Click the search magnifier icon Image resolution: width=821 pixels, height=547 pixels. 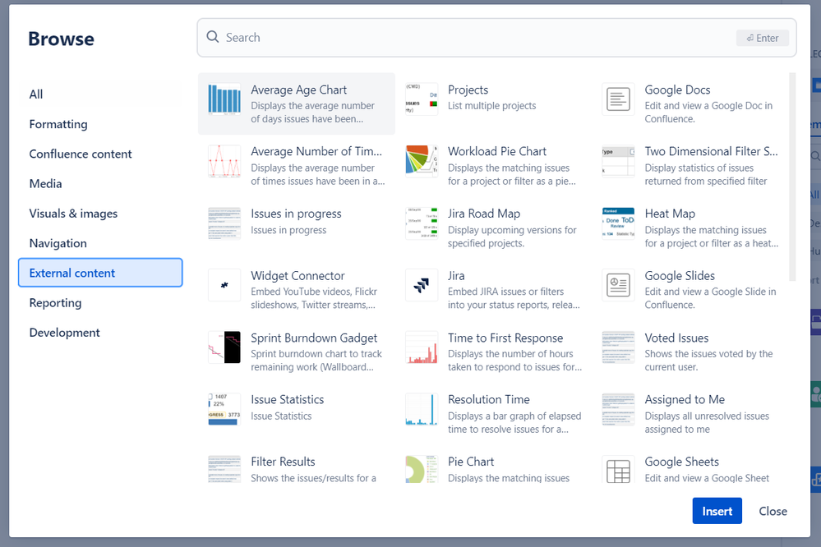tap(213, 37)
